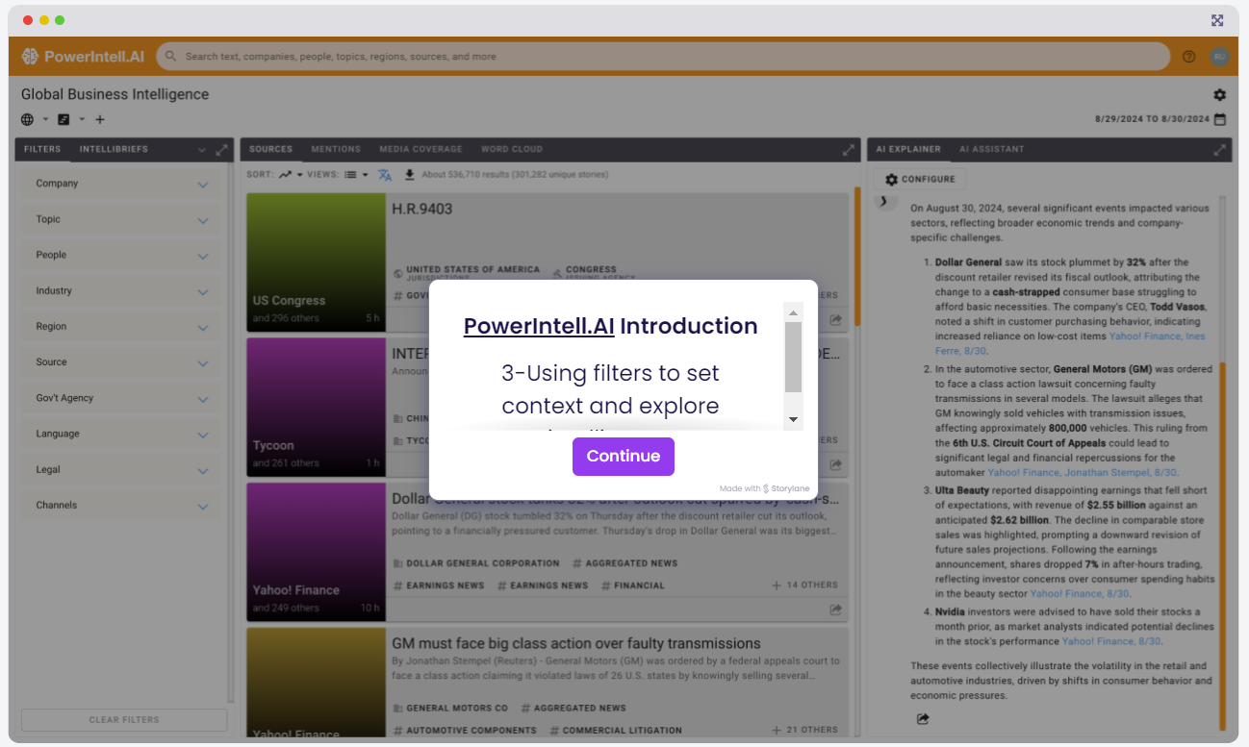Click the fullscreen icon in browser frame
The height and width of the screenshot is (747, 1249).
(x=1217, y=20)
